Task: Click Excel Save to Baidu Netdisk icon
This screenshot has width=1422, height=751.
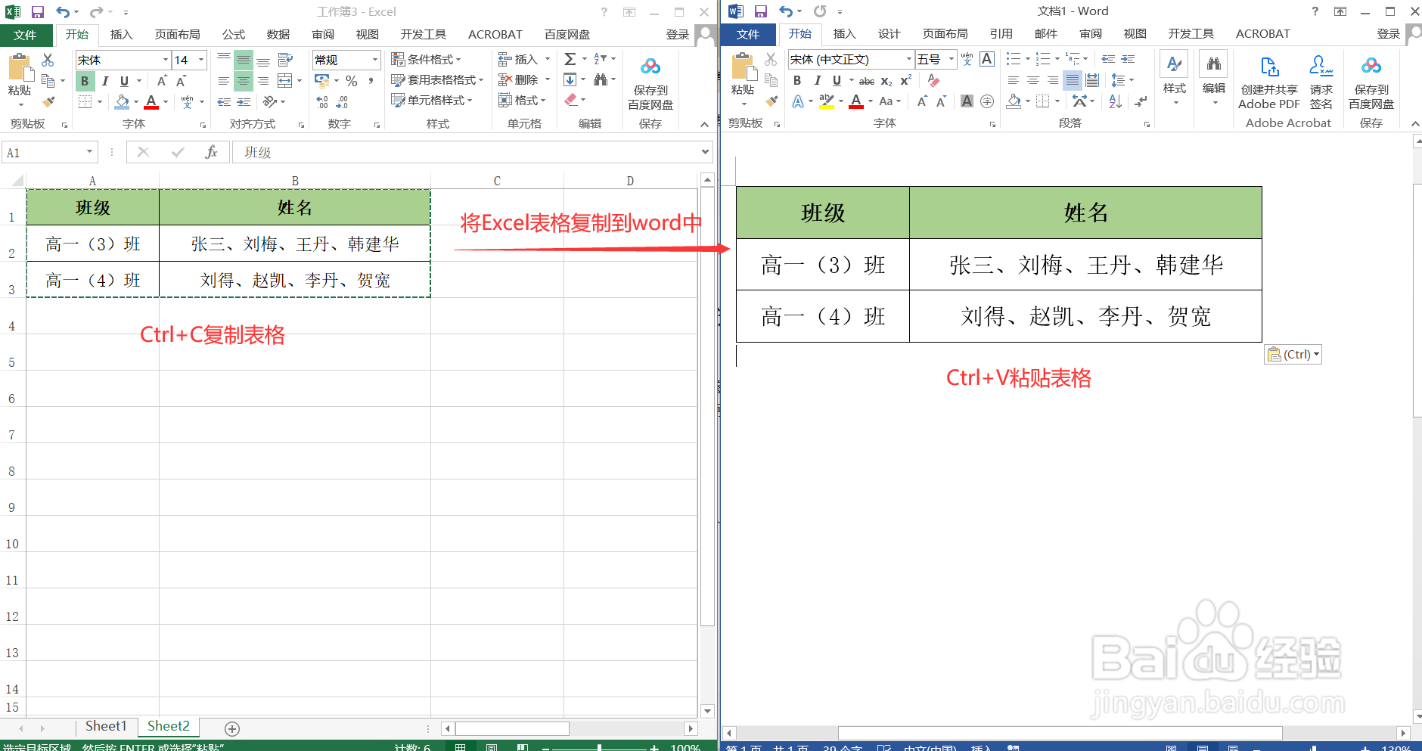Action: coord(650,83)
